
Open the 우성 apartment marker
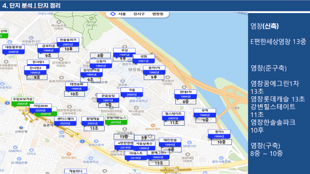tap(124, 52)
